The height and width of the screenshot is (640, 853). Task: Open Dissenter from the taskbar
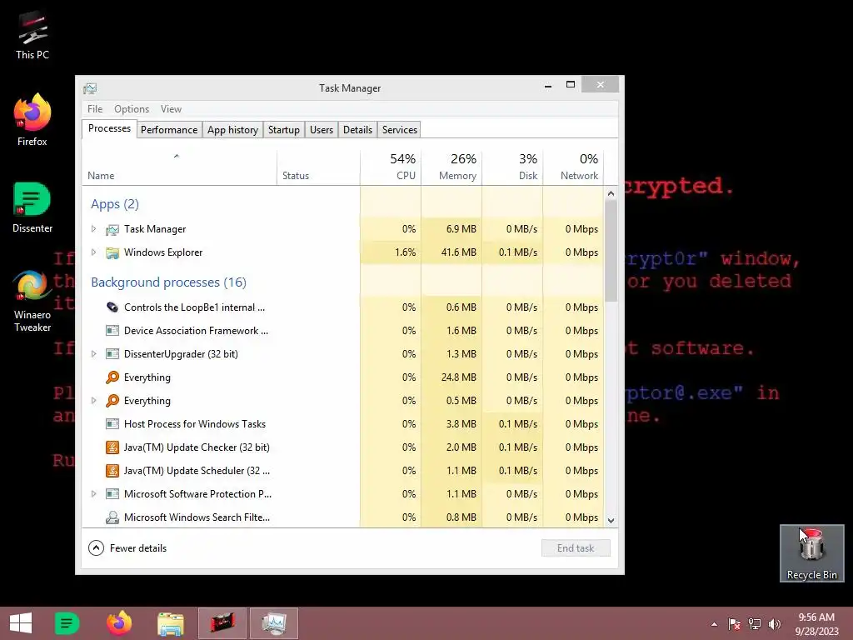(67, 623)
